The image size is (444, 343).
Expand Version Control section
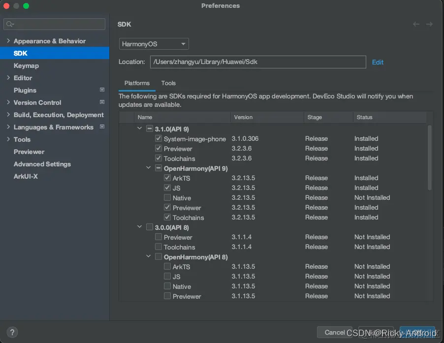tap(8, 102)
